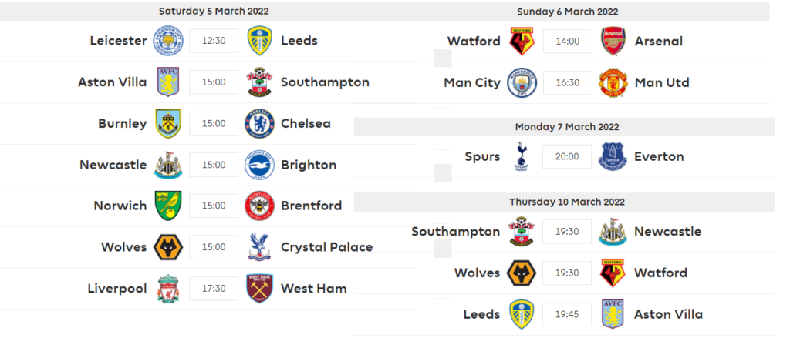Click the 12:30 kick-off time box
Screen dimensions: 790x348
[x=214, y=41]
